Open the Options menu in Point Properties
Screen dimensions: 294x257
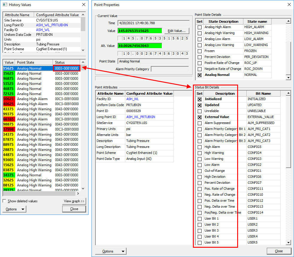(111, 251)
